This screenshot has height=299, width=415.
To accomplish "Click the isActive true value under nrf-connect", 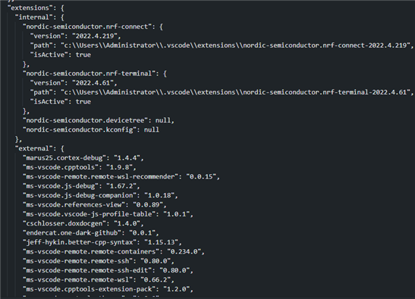I will pos(83,55).
